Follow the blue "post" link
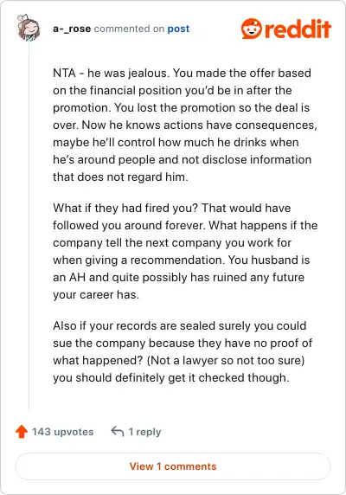Screen dimensions: 346x495 click(178, 29)
